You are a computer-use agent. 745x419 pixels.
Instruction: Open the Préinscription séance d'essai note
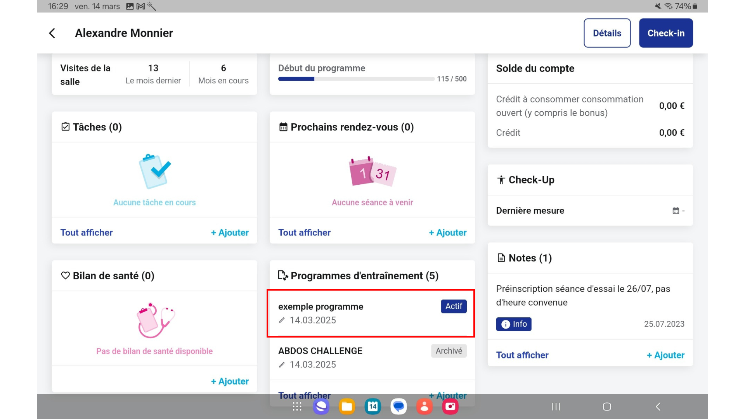[590, 306]
